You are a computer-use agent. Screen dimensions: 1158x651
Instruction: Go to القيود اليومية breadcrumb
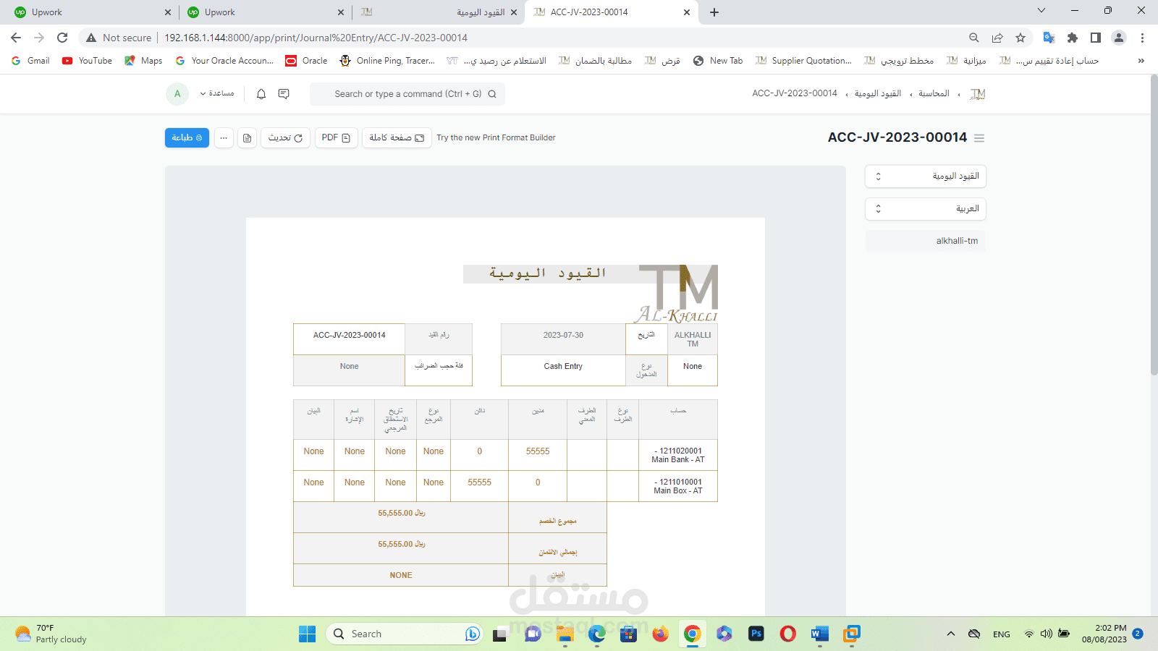pyautogui.click(x=877, y=93)
